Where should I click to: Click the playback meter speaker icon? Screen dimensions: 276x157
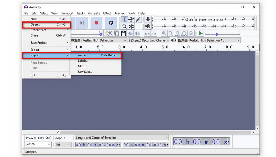click(148, 26)
